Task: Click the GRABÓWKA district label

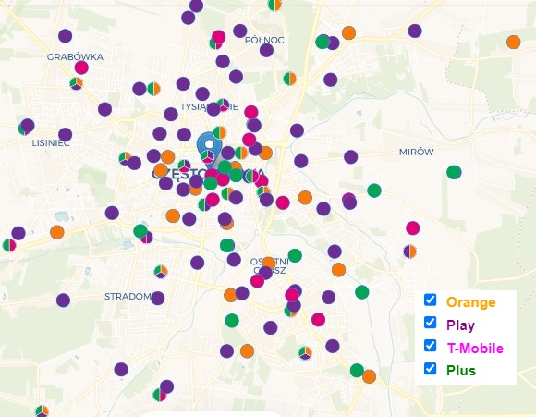Action: 75,57
